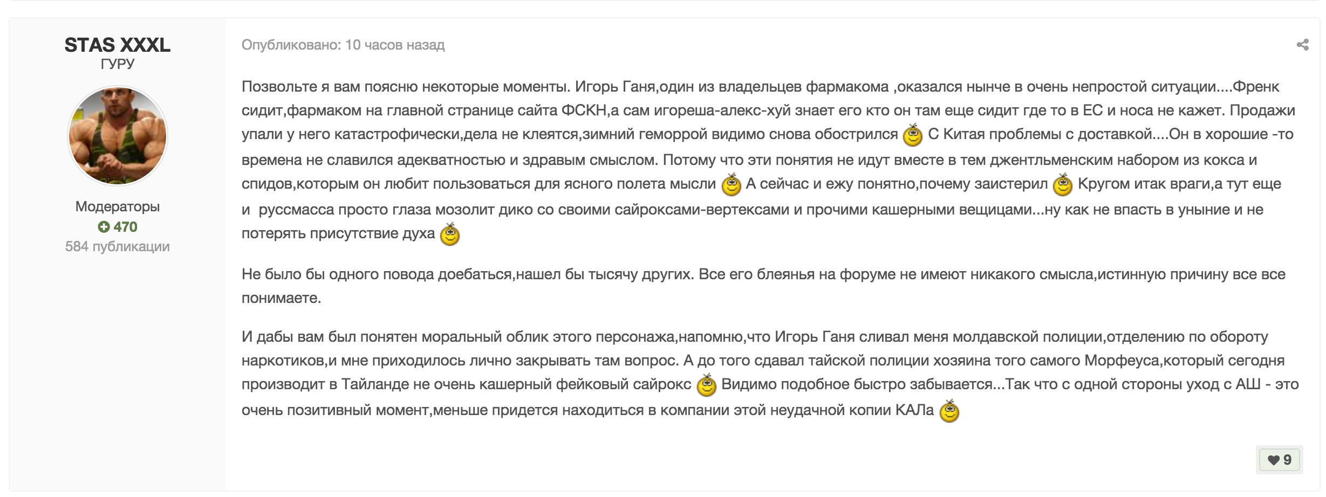Click the ГУРУ rank title
This screenshot has width=1326, height=497.
118,64
